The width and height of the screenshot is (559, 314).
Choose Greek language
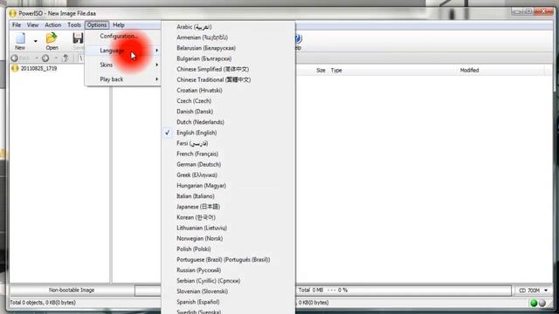(228, 175)
